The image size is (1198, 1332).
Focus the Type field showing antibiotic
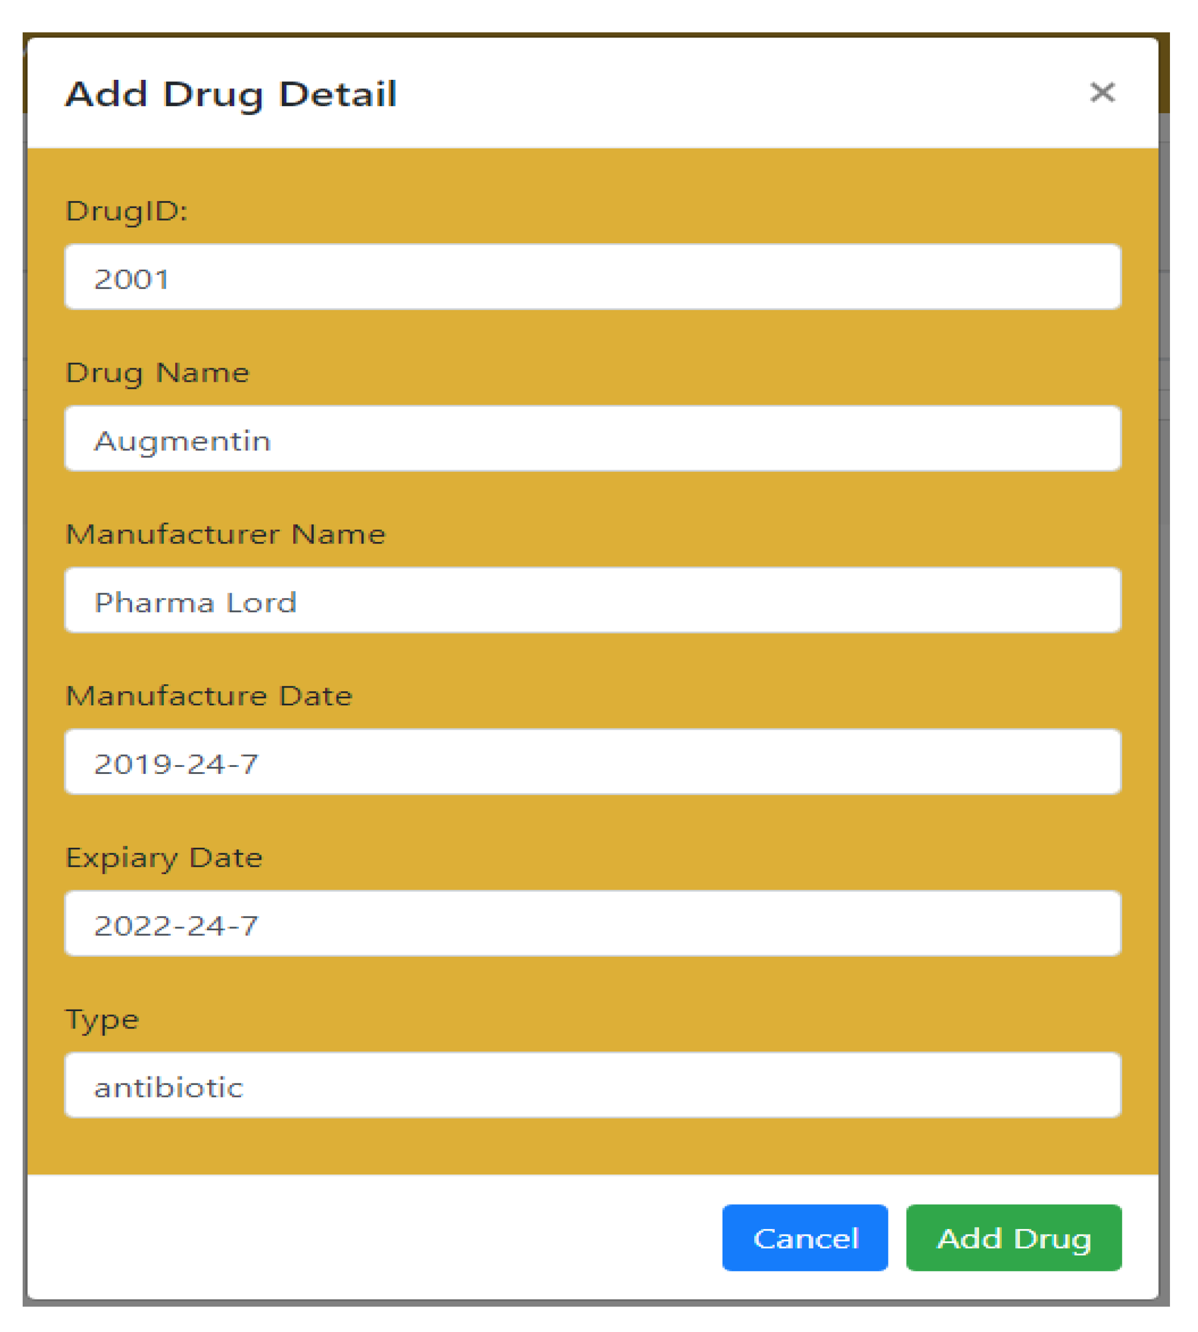(x=593, y=1085)
